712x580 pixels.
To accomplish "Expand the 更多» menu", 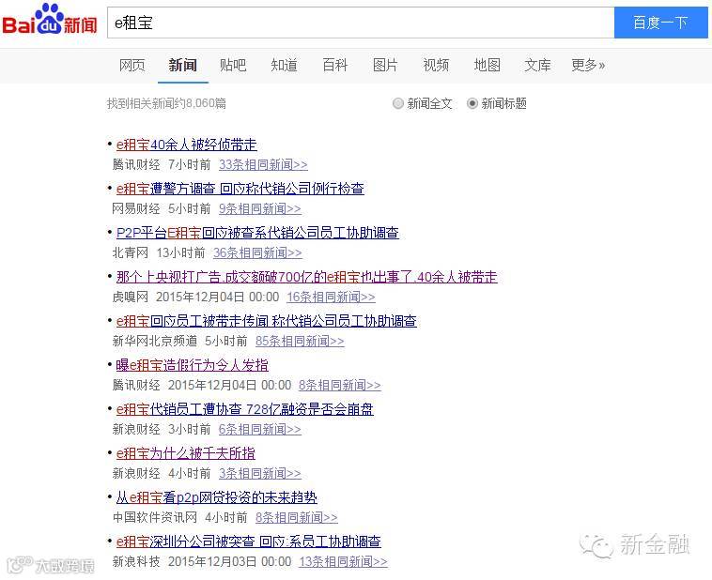I will click(588, 66).
